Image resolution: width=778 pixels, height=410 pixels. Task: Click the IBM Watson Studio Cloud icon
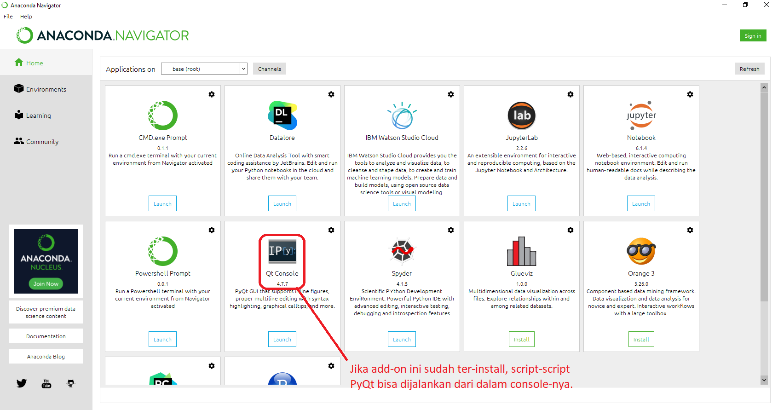pyautogui.click(x=402, y=115)
